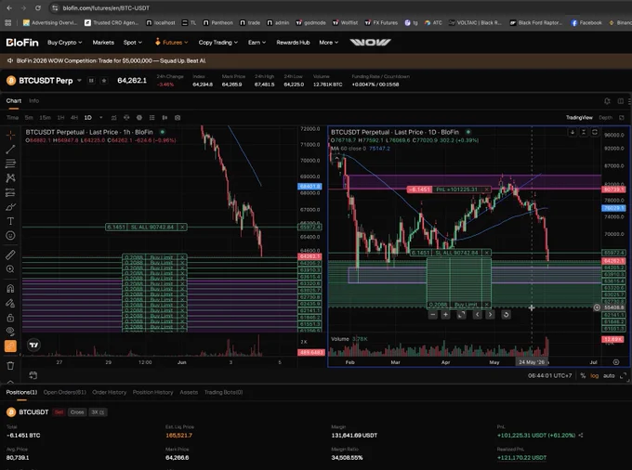Open the Earn dropdown menu
Viewport: 632px width, 470px height.
click(x=257, y=43)
